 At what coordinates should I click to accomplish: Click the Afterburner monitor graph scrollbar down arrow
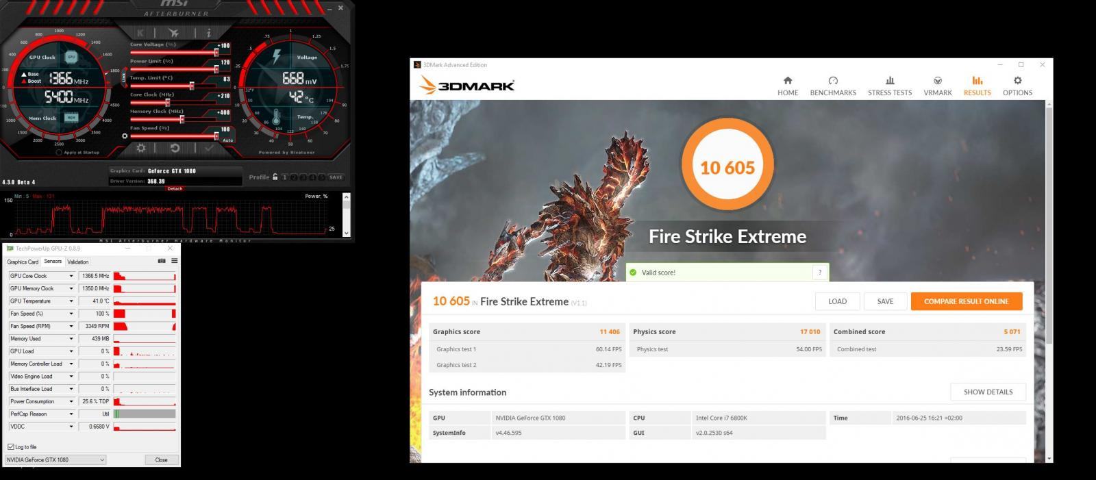pos(346,233)
